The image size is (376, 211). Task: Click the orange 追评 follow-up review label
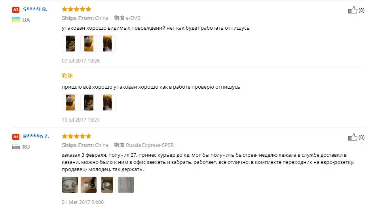[67, 76]
